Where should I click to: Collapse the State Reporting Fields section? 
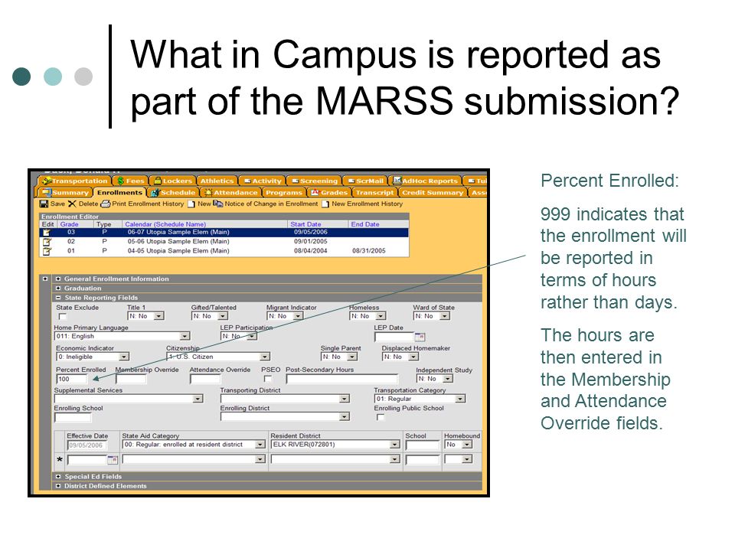click(x=58, y=298)
